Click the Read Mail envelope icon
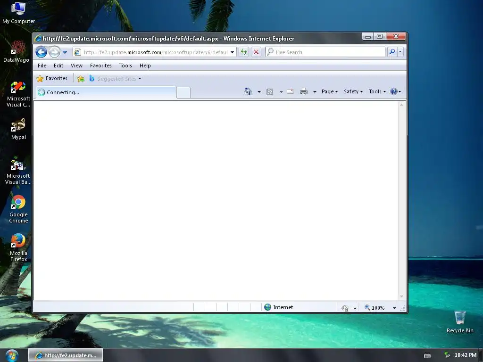The width and height of the screenshot is (483, 362). pos(290,91)
